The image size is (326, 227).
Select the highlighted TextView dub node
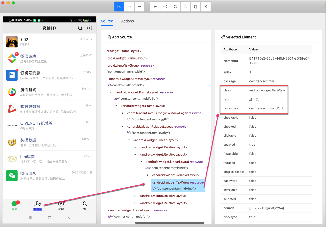click(x=178, y=186)
